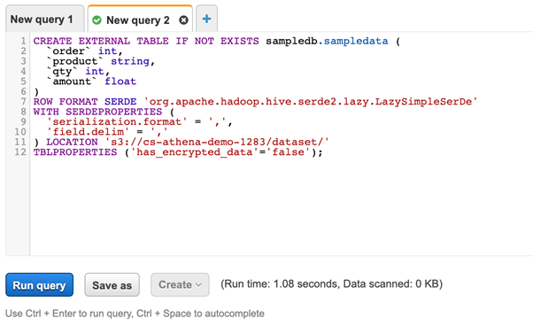Click the 'sampledata' table name in line 1
Screen dimensions: 533x326
coord(356,41)
